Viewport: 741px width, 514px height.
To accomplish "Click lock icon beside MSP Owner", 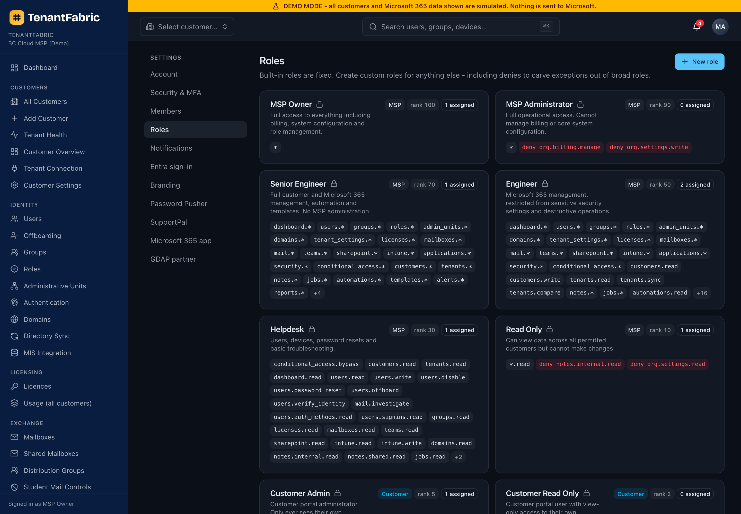I will pyautogui.click(x=320, y=104).
